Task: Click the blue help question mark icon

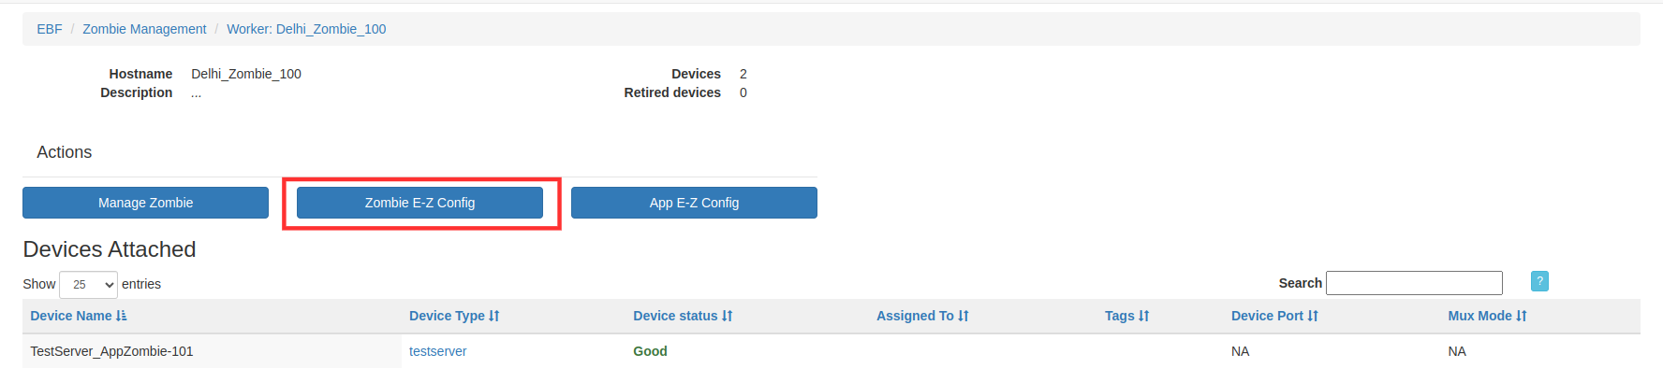Action: (1539, 281)
